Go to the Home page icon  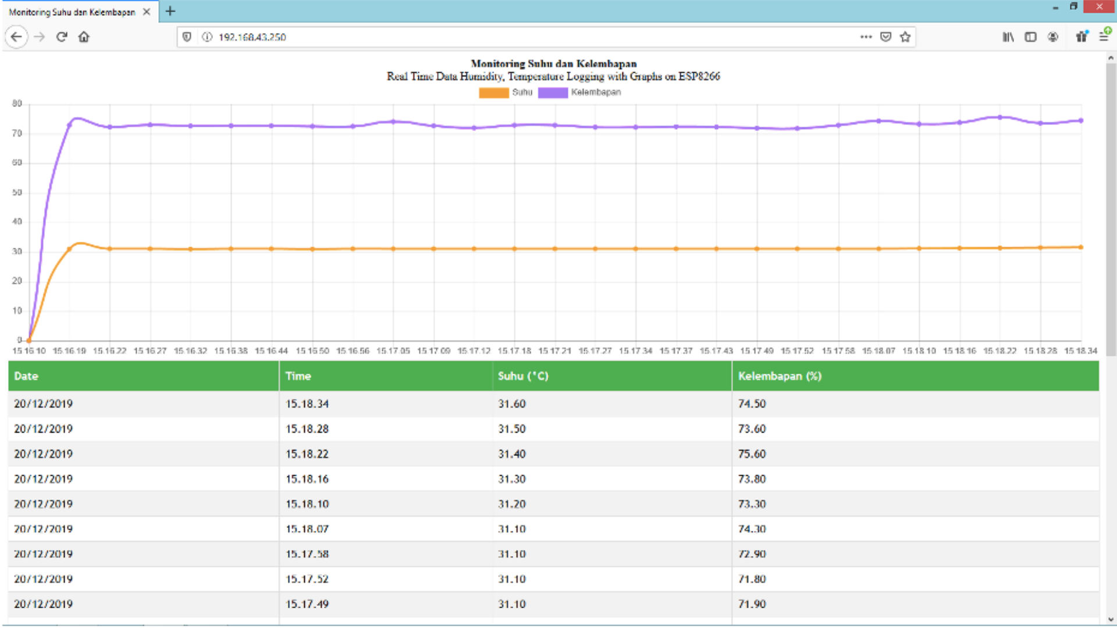click(x=84, y=37)
